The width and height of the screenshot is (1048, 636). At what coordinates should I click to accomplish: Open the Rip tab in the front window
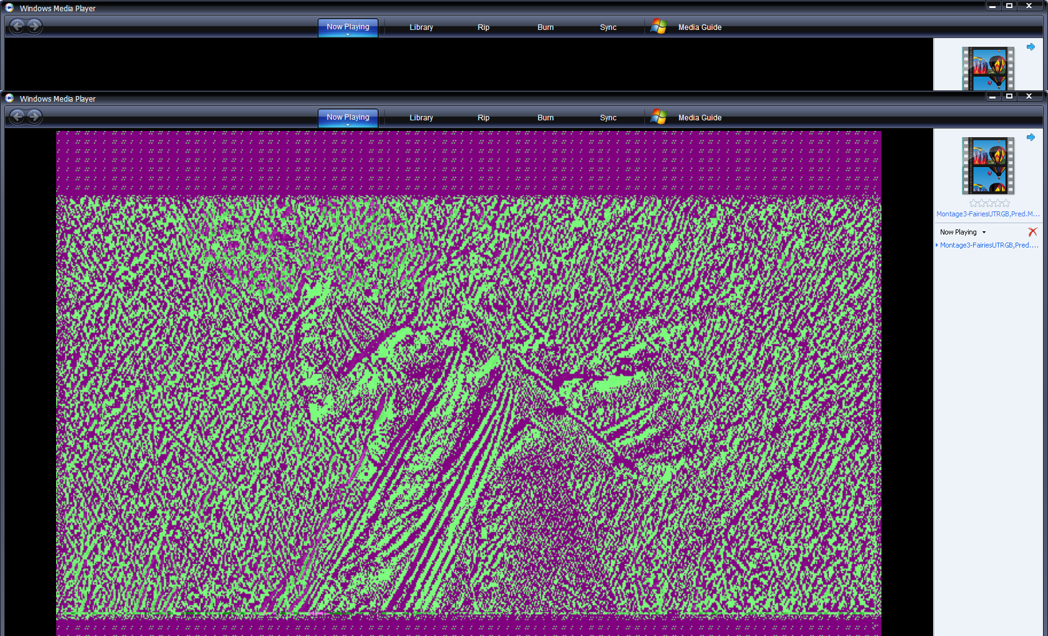[x=483, y=117]
